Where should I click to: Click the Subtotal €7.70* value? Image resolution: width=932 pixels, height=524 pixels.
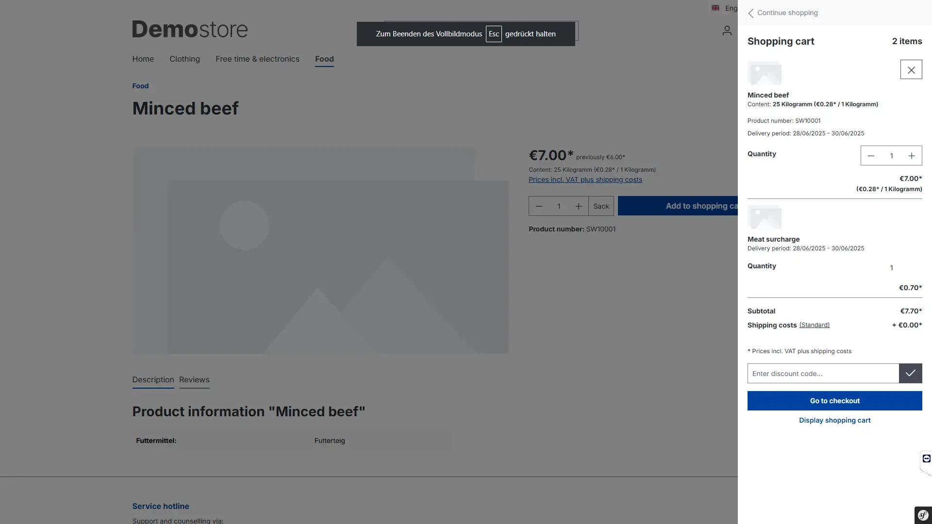(x=911, y=311)
